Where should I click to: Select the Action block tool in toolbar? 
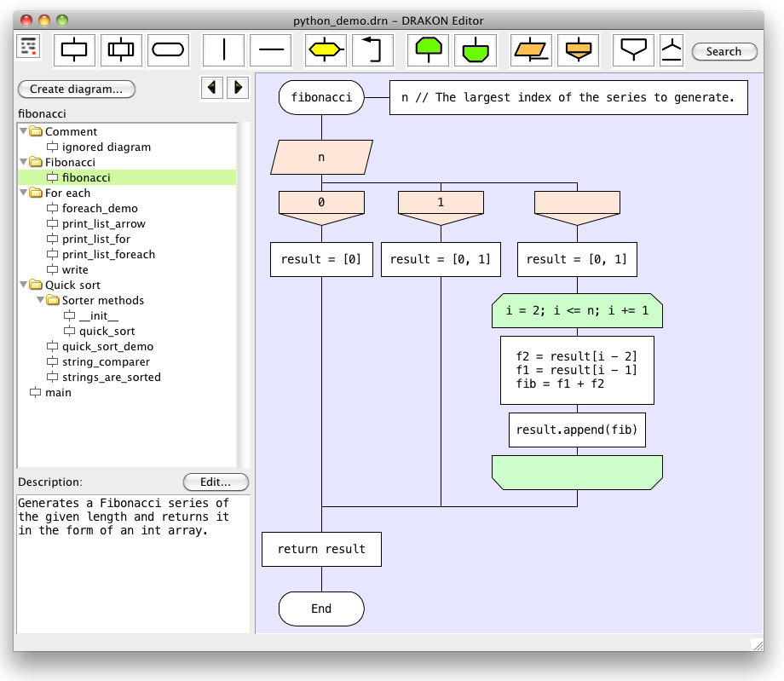pyautogui.click(x=75, y=50)
